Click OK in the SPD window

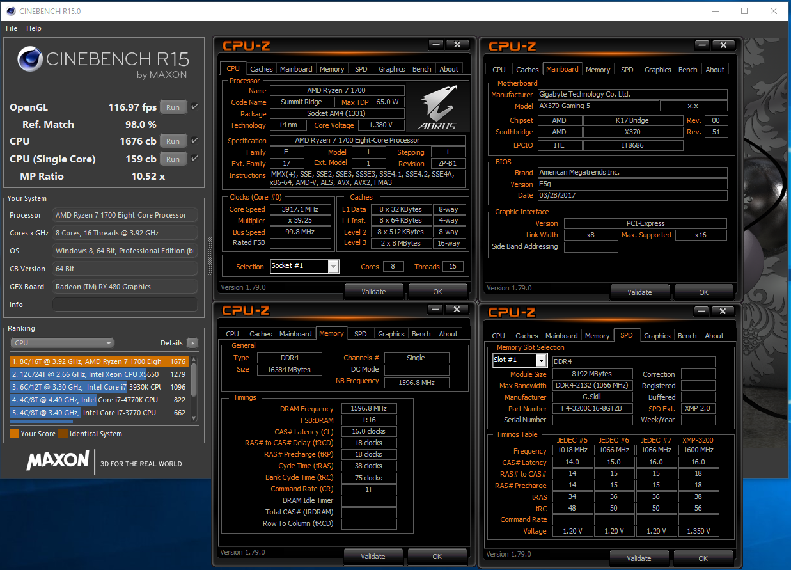[703, 558]
